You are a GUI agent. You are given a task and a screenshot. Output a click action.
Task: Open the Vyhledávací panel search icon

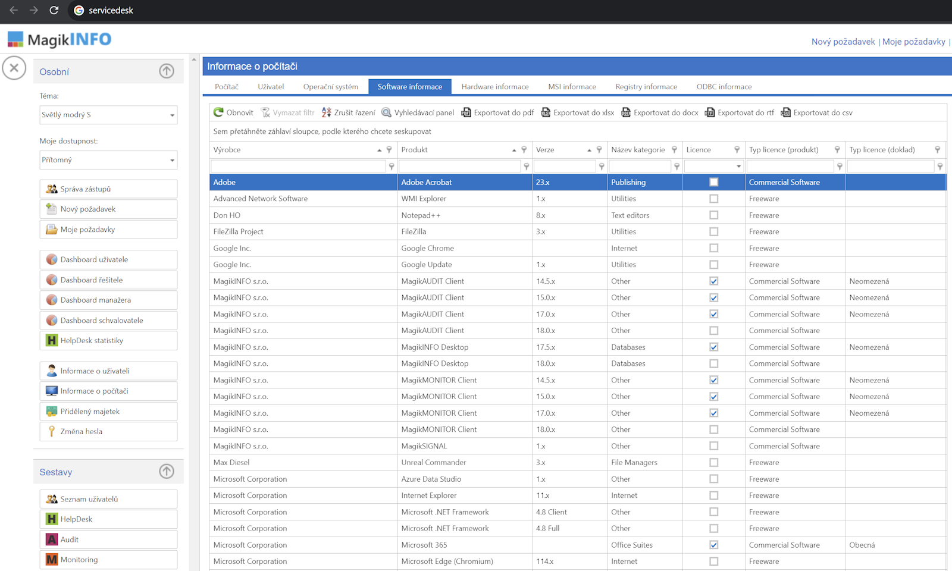point(387,112)
